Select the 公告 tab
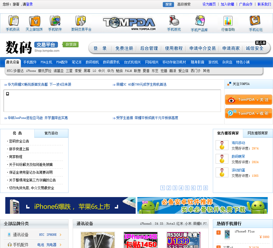This screenshot has width=273, height=248. (x=17, y=133)
